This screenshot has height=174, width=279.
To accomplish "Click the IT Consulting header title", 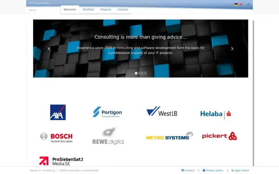I will (39, 3).
